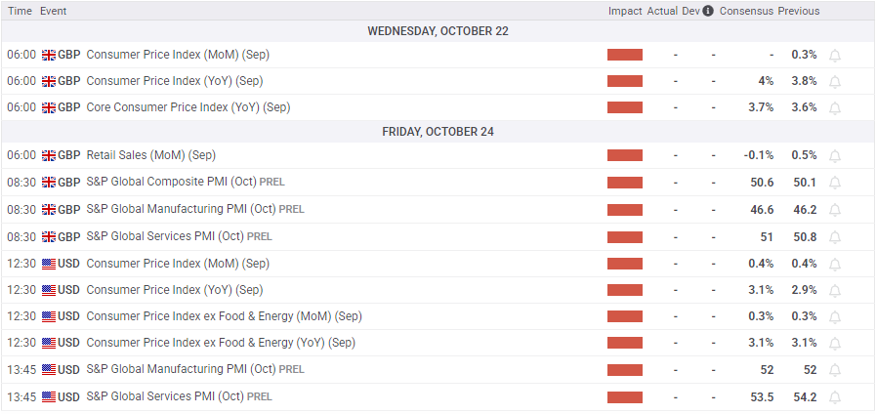Toggle alert bell for Core Consumer Price Index
The width and height of the screenshot is (876, 414).
click(835, 107)
